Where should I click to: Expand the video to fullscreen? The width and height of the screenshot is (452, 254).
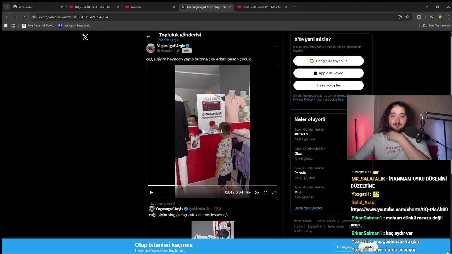coord(274,192)
